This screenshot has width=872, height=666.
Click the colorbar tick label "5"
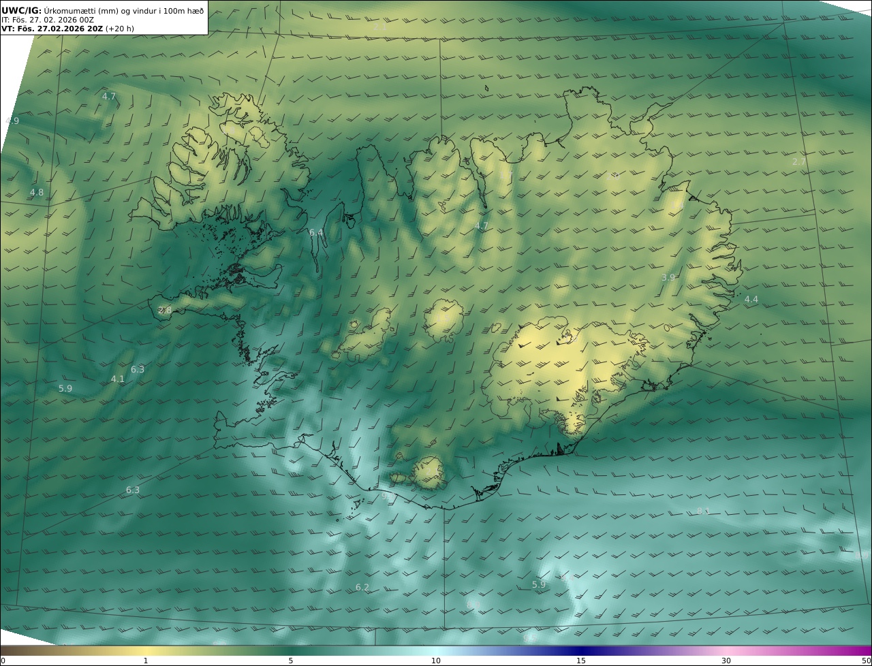(291, 661)
